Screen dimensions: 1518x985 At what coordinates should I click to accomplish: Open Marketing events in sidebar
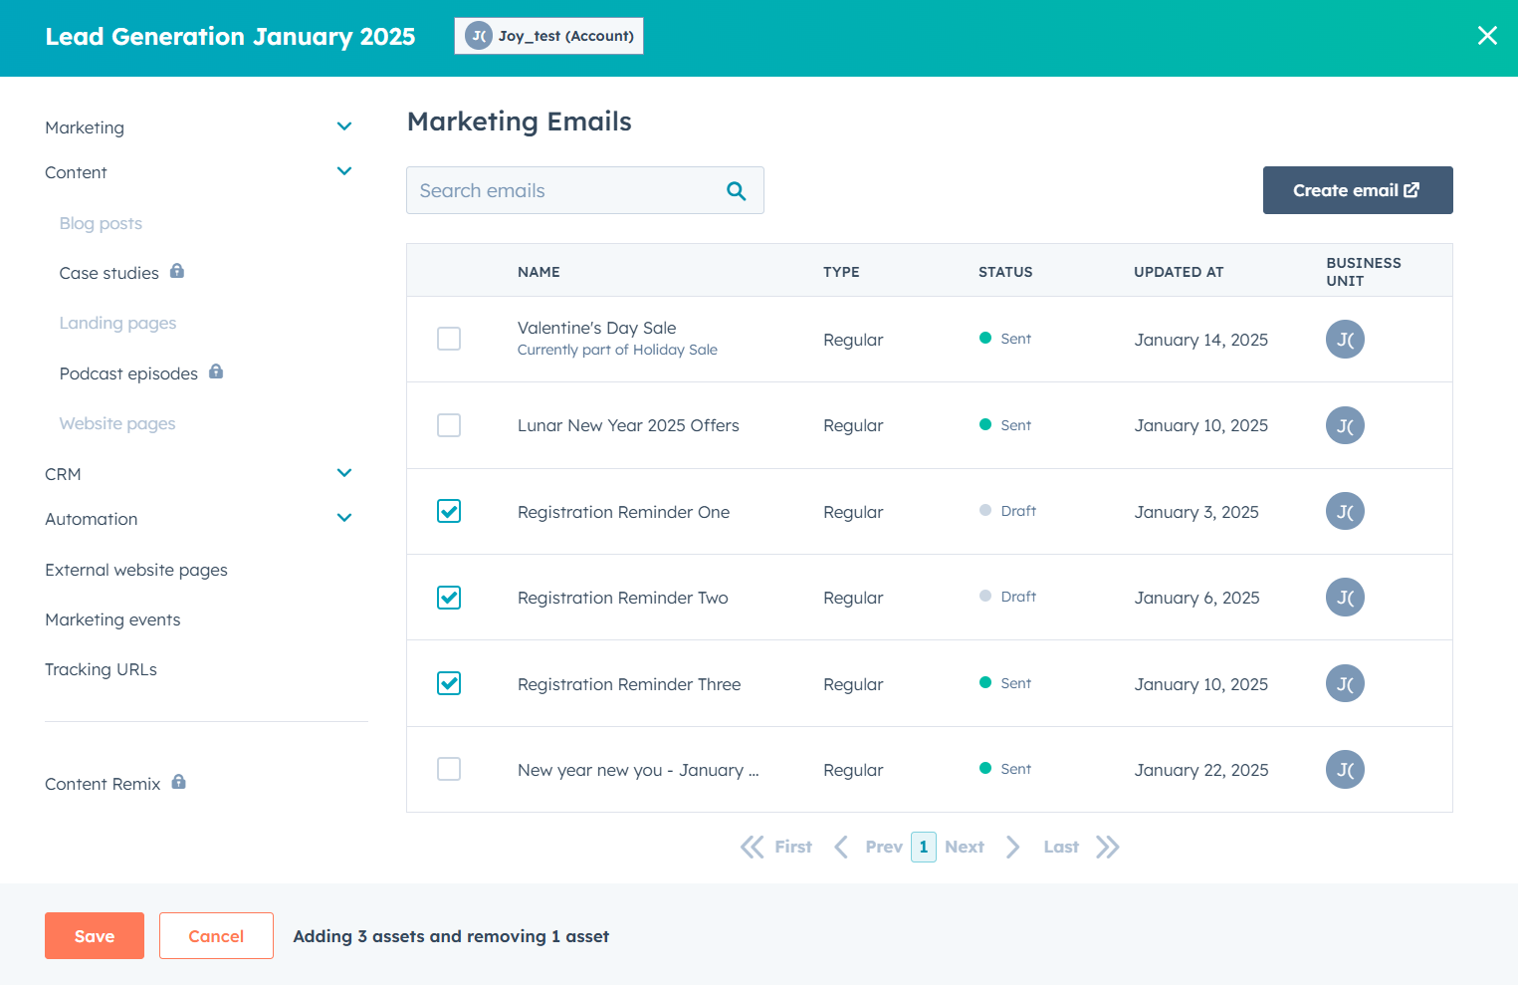point(112,619)
